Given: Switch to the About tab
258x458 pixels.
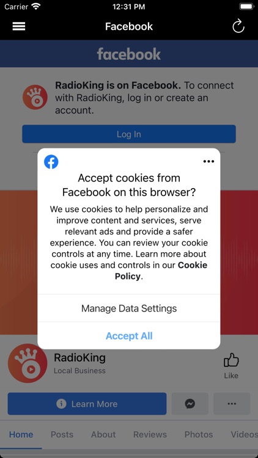Looking at the screenshot, I should 103,434.
